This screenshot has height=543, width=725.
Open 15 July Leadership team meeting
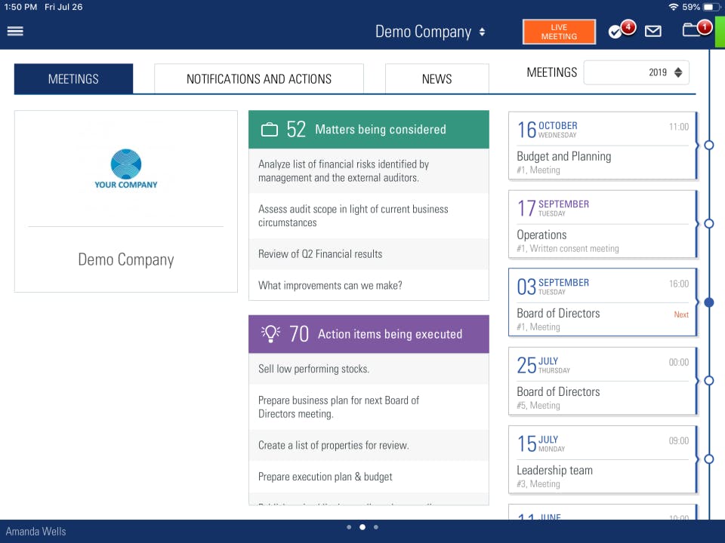(x=603, y=459)
